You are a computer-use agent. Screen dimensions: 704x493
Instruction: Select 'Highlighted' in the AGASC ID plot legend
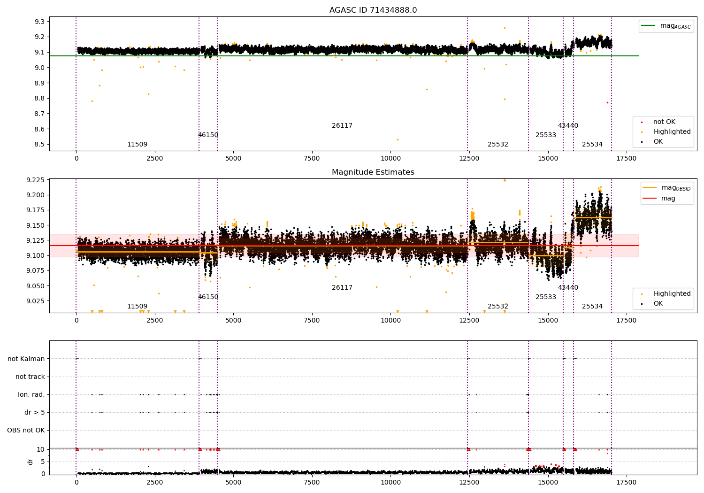coord(672,132)
